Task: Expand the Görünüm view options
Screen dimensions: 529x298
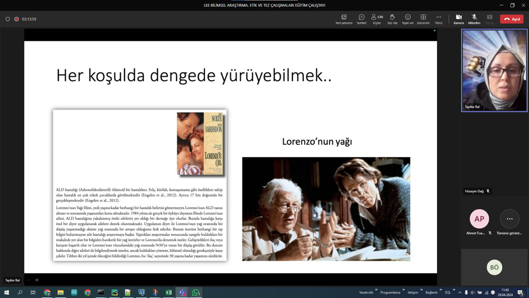Action: (423, 19)
